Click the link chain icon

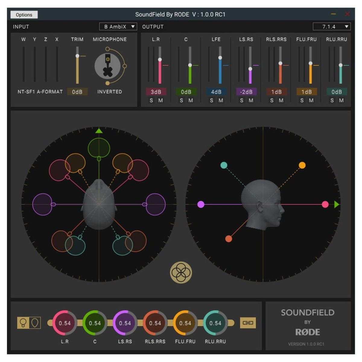tap(248, 323)
